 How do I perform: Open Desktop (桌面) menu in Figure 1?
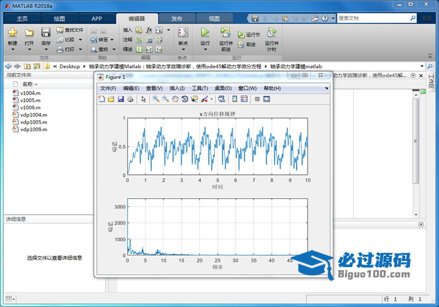coord(223,88)
